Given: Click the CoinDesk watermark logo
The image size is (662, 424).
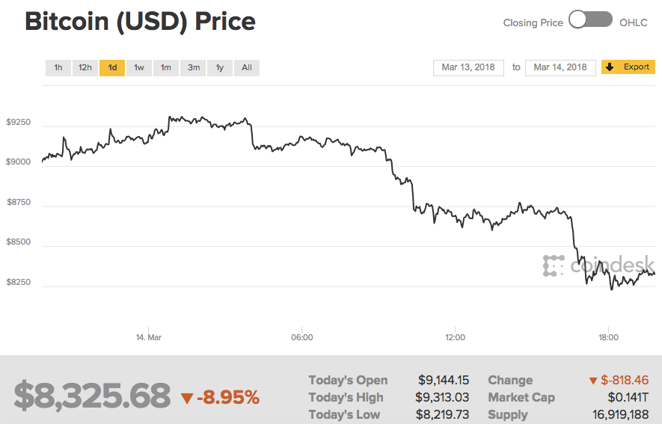Looking at the screenshot, I should (x=598, y=265).
